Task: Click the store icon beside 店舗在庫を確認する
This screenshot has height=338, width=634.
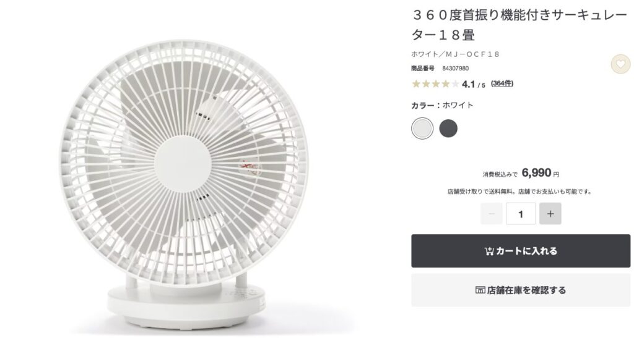Action: pos(480,290)
